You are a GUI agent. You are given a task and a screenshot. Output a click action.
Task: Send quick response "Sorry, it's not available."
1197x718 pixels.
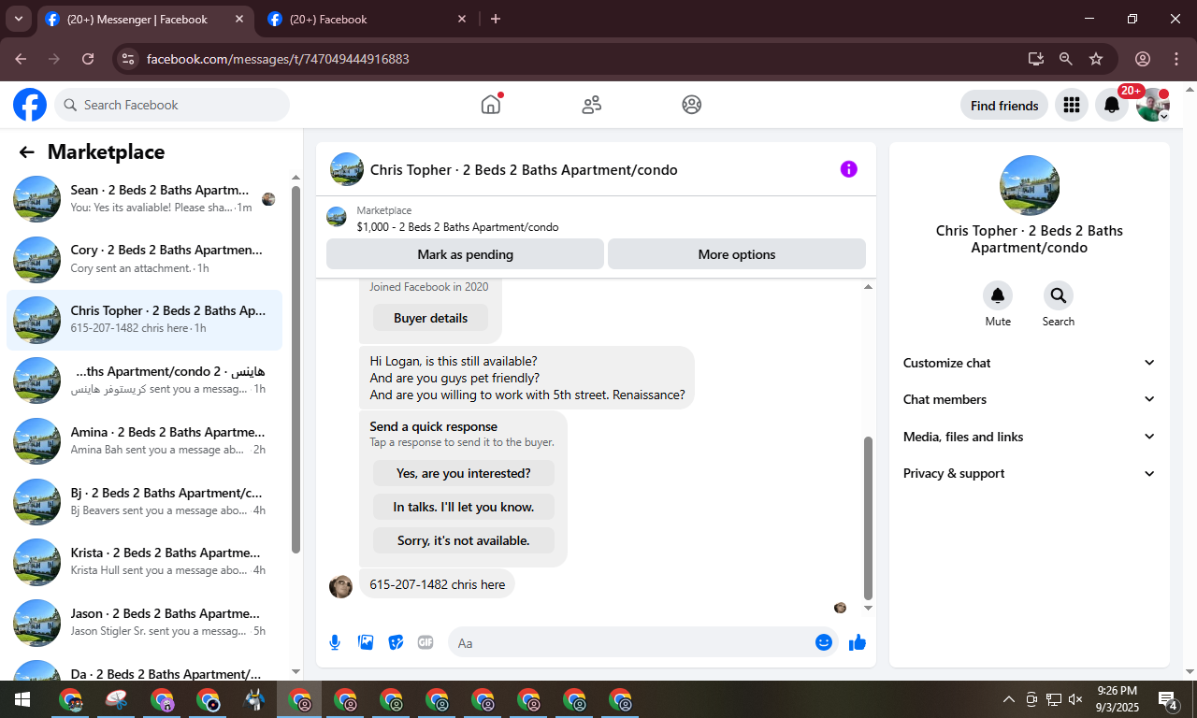tap(464, 540)
